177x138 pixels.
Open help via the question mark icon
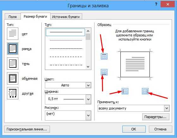[x=156, y=4]
